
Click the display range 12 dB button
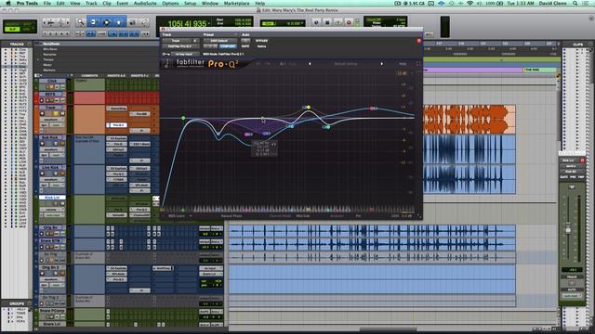click(x=402, y=73)
